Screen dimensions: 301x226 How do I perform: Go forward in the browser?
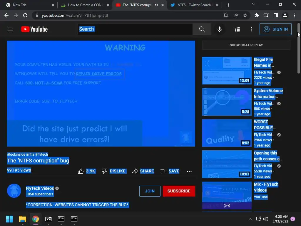(16, 15)
